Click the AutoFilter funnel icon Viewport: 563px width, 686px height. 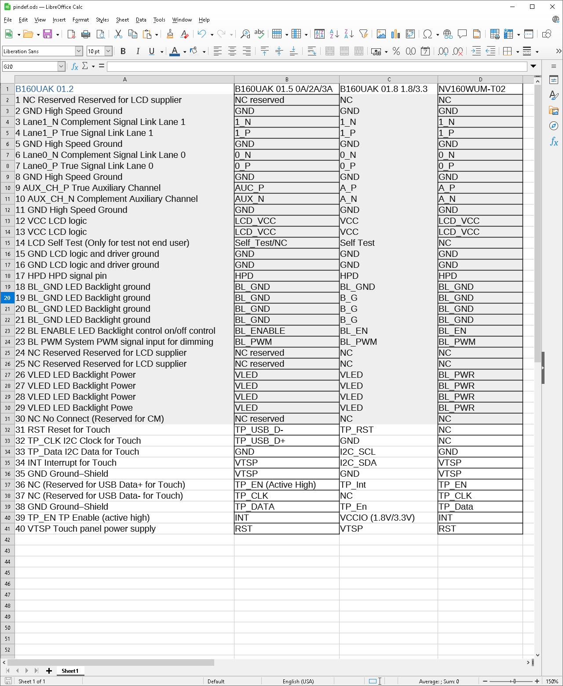[364, 34]
